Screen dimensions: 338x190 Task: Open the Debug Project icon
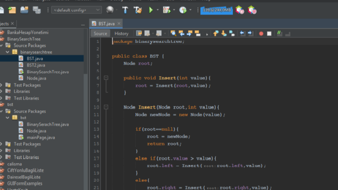pyautogui.click(x=167, y=10)
